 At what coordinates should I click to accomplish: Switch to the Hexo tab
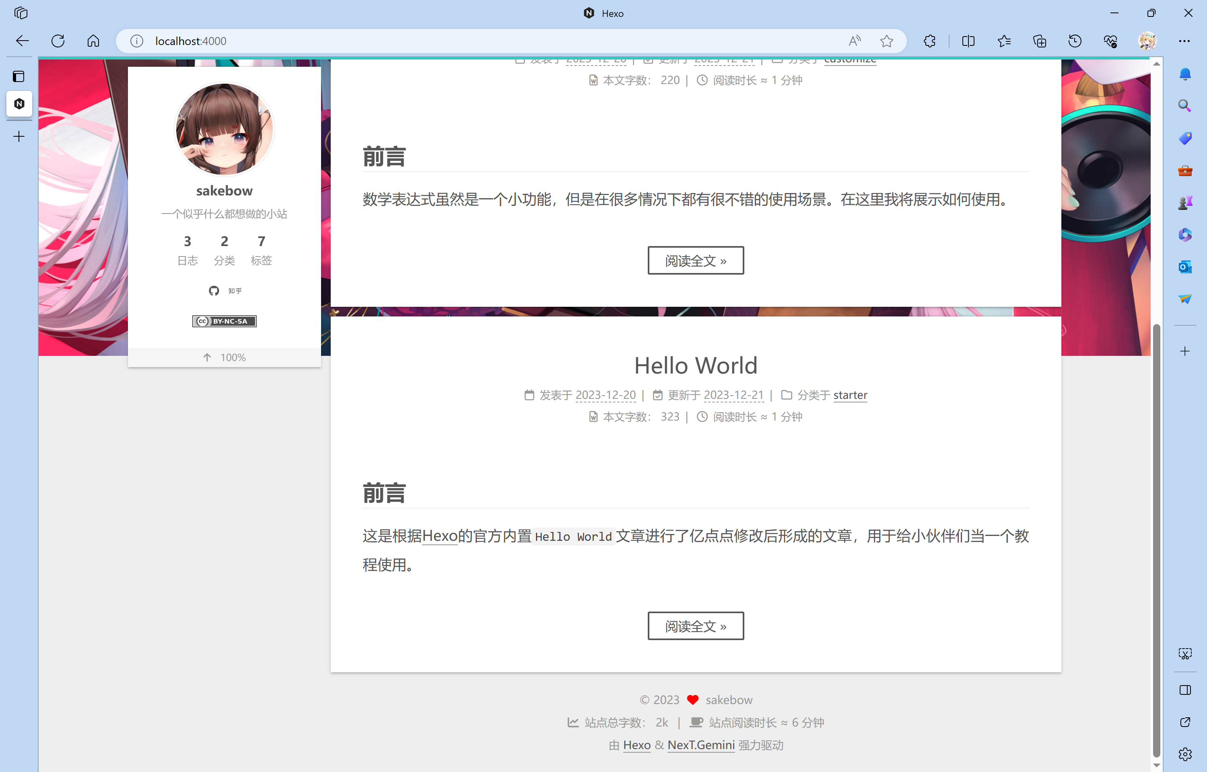click(x=19, y=104)
